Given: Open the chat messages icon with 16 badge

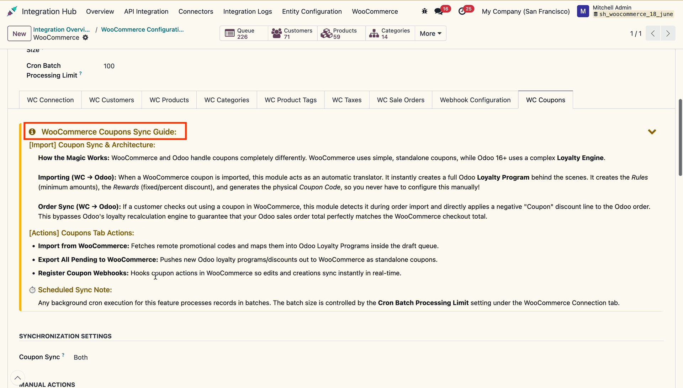Looking at the screenshot, I should point(439,11).
